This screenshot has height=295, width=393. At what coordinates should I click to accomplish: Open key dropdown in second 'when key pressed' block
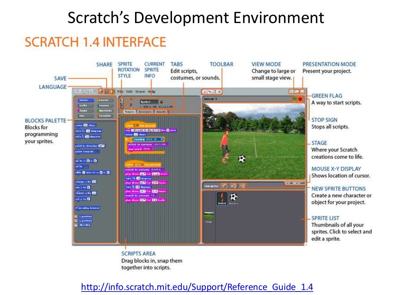139,164
